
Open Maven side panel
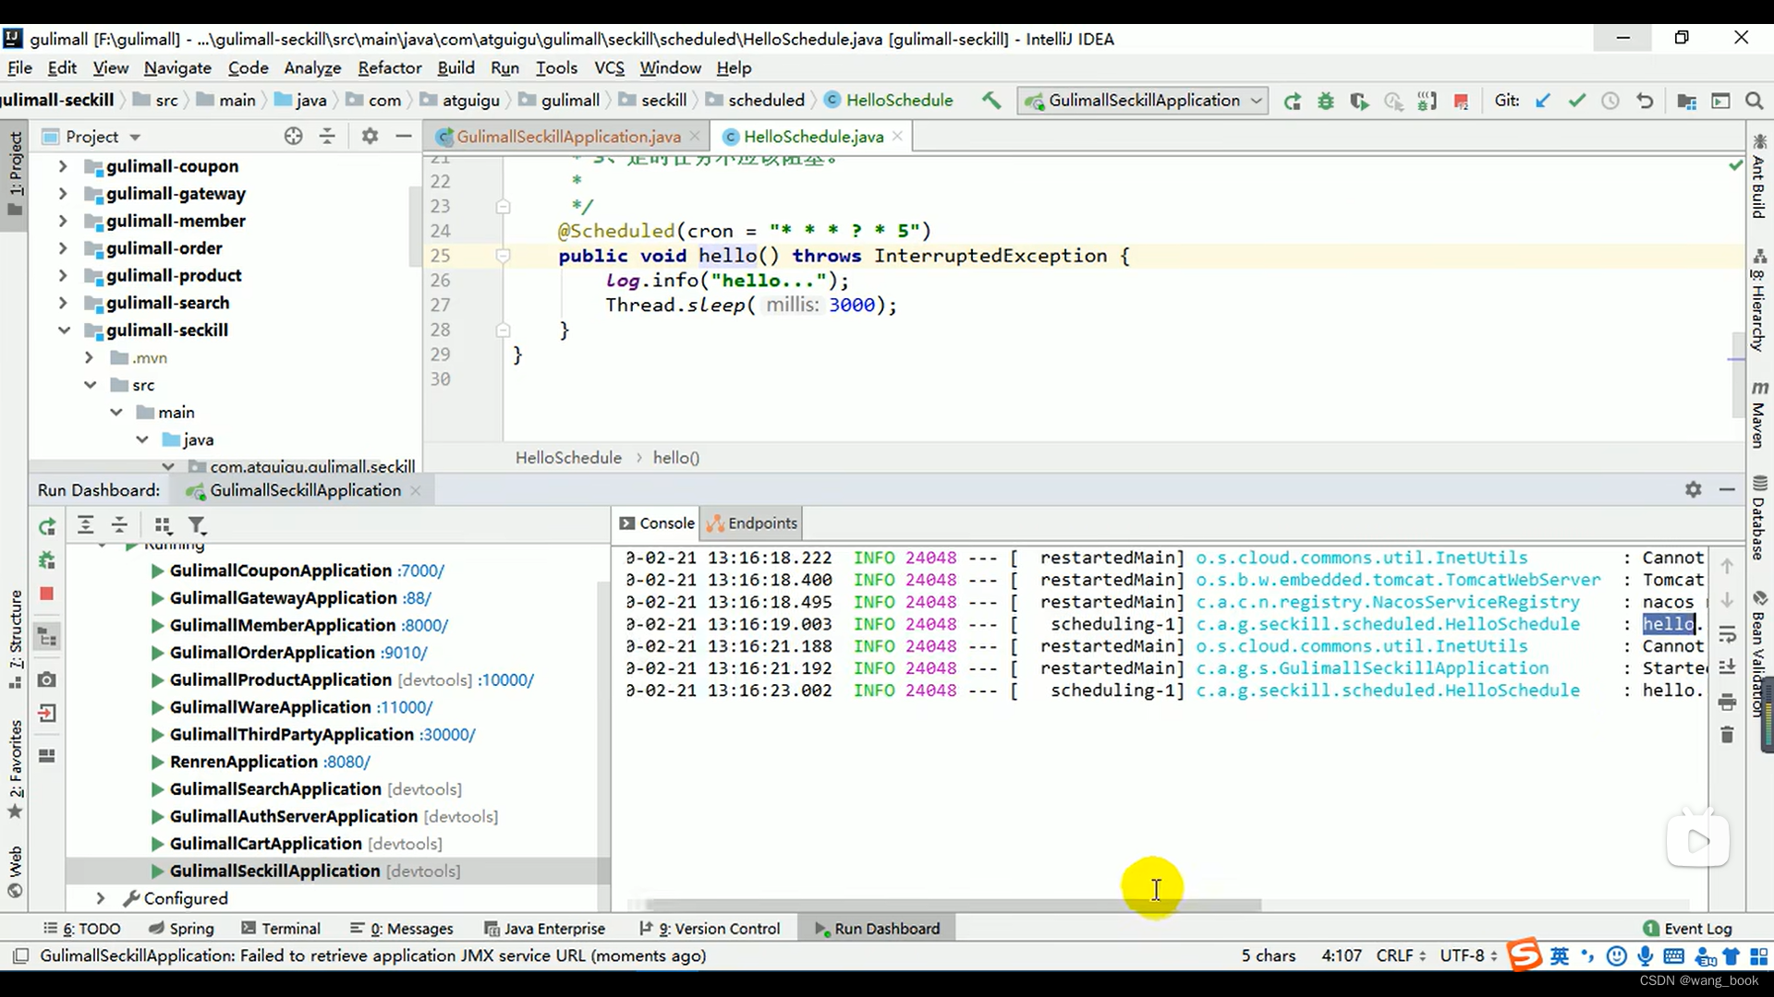coord(1759,414)
